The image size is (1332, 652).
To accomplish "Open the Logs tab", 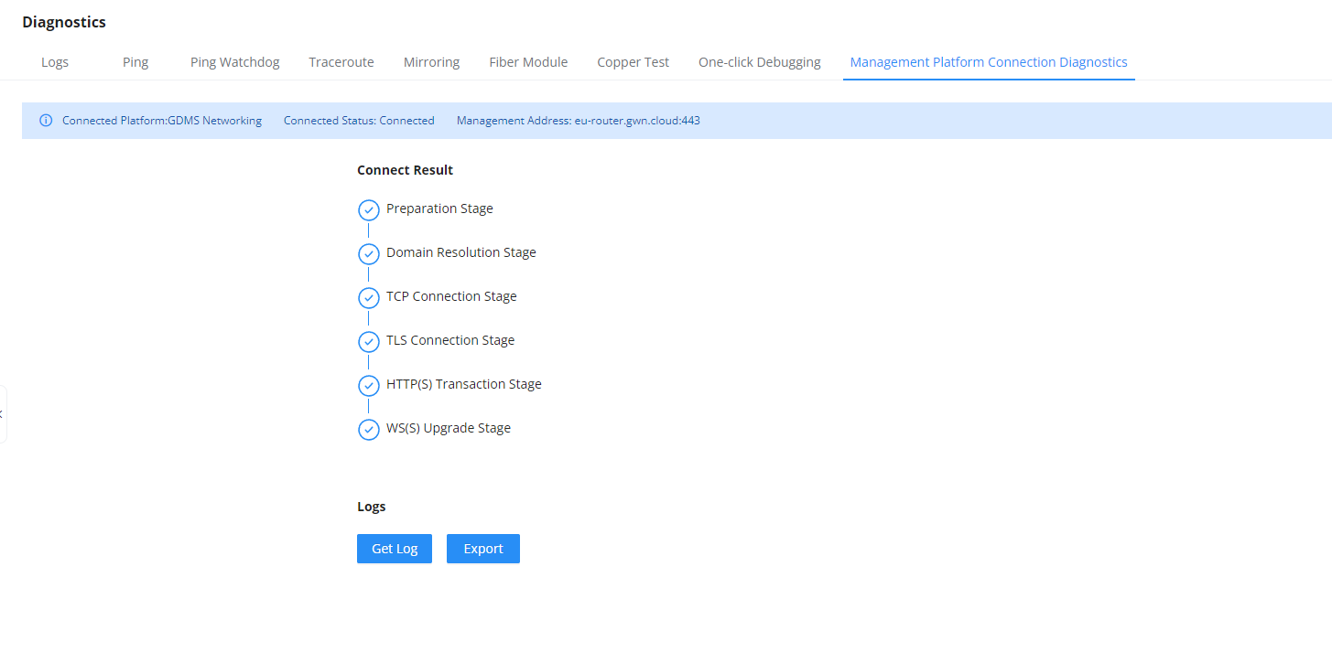I will 55,62.
